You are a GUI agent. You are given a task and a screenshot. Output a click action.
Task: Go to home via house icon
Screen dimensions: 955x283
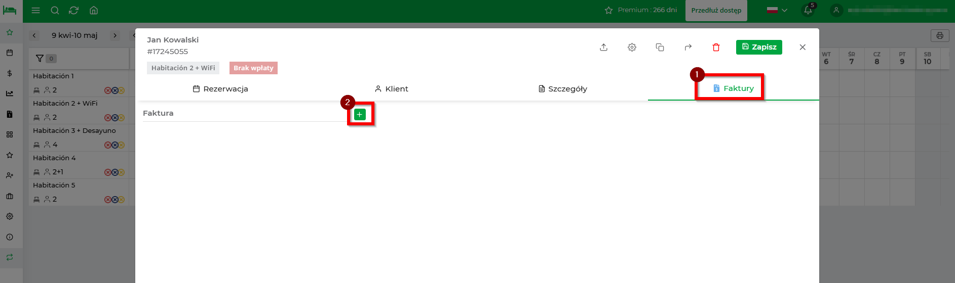(x=94, y=10)
